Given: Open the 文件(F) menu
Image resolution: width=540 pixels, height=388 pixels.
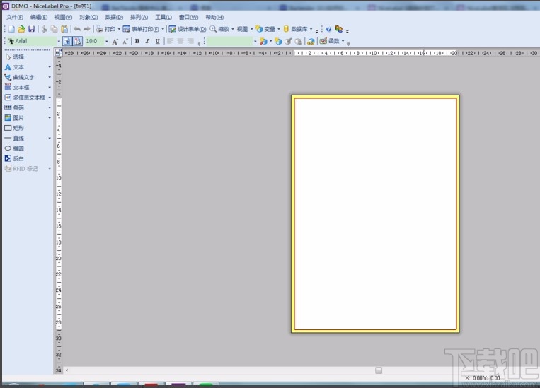Looking at the screenshot, I should [x=15, y=17].
